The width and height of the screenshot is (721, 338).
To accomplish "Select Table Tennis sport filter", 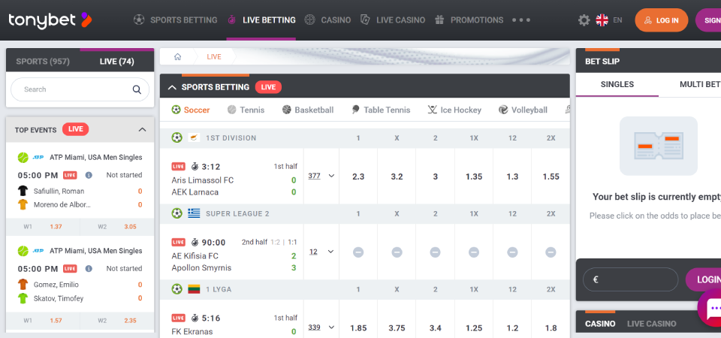I will tap(381, 110).
